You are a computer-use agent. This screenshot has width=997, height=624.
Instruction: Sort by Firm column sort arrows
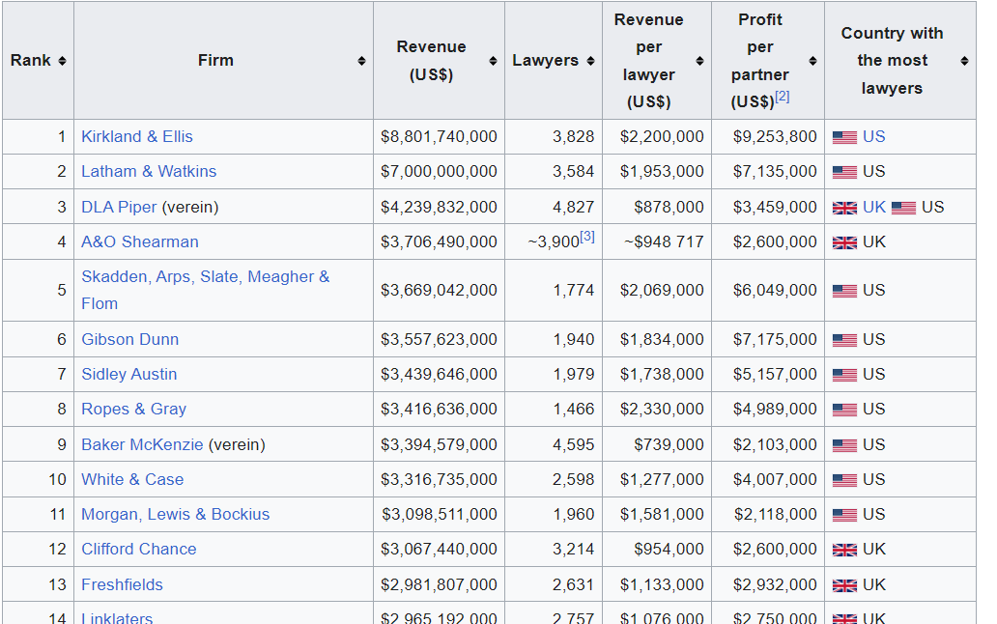361,61
